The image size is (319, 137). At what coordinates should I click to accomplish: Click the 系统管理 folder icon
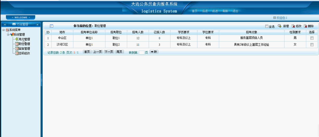click(x=12, y=34)
